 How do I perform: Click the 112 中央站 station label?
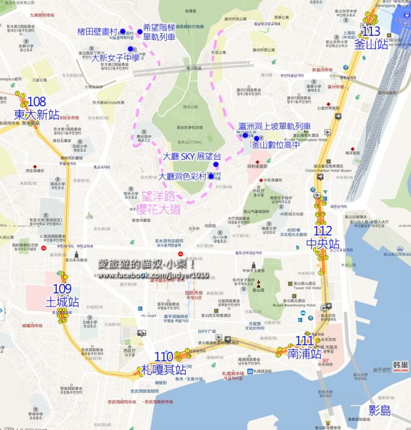(x=323, y=238)
